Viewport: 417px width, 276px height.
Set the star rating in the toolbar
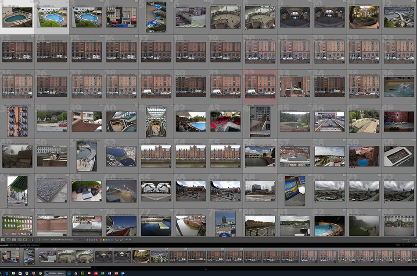(x=92, y=240)
